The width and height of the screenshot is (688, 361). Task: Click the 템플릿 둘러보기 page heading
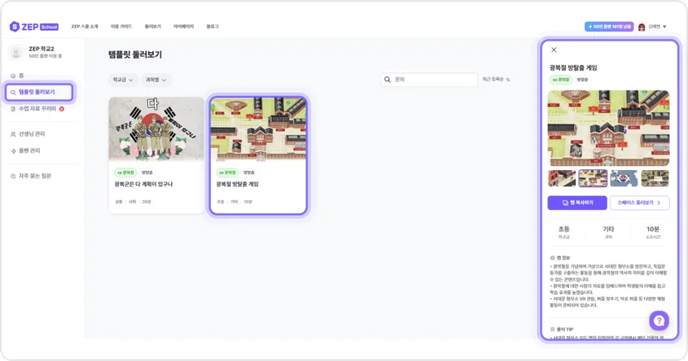[x=135, y=55]
